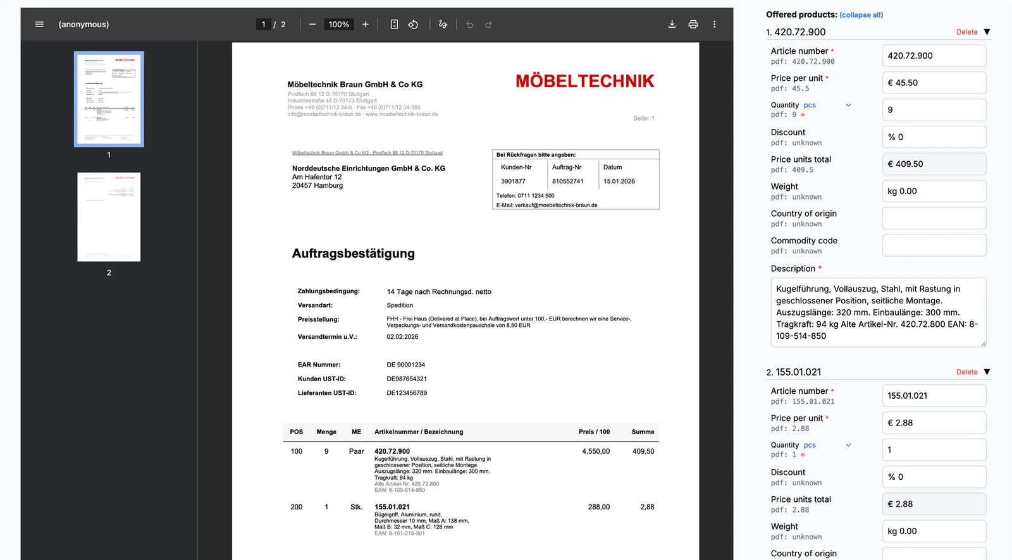Click the zoom level box showing 100%
This screenshot has height=560, width=1012.
click(x=338, y=25)
